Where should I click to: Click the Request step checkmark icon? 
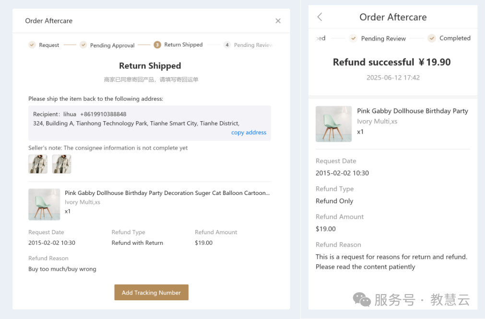[x=32, y=45]
